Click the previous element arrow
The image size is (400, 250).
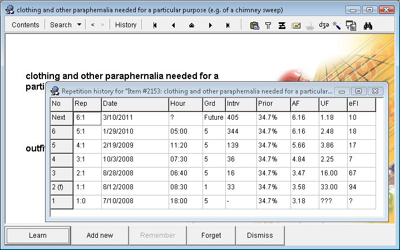tap(173, 25)
